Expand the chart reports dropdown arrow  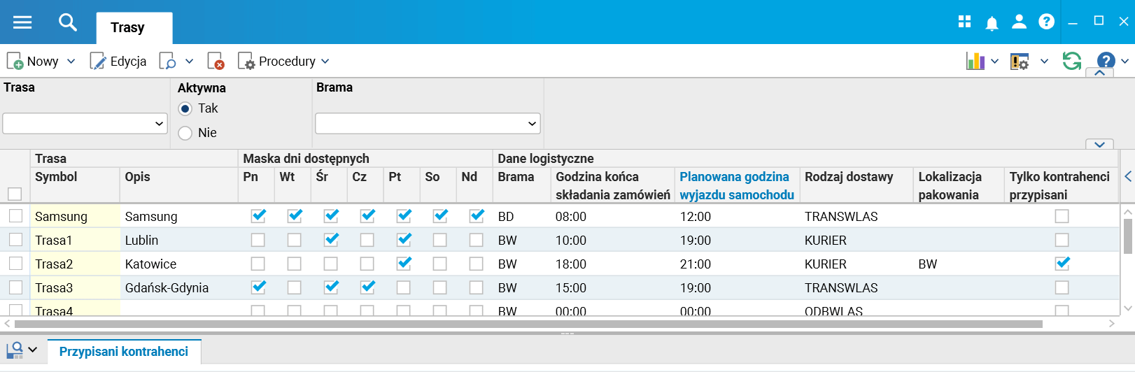[x=994, y=62]
